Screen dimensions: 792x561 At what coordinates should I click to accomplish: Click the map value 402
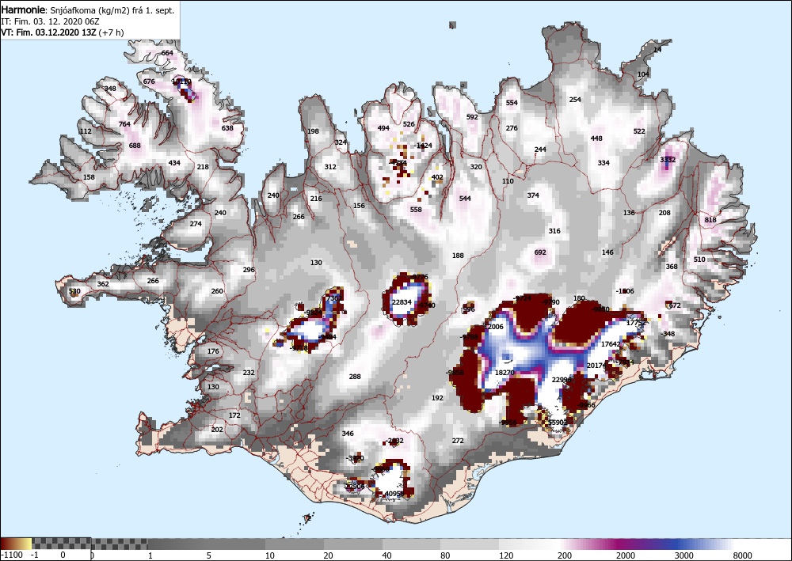point(437,177)
